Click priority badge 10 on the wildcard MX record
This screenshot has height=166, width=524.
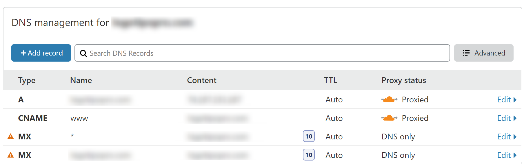(309, 137)
